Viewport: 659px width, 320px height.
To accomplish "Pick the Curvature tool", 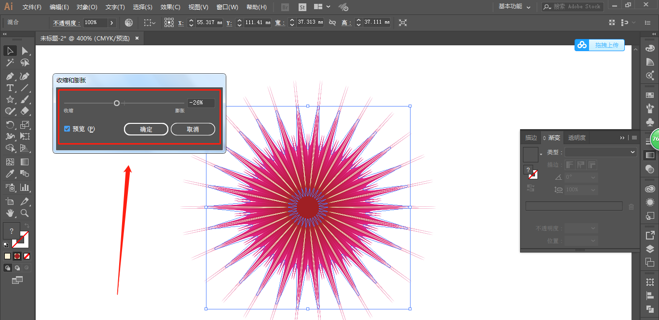I will tap(25, 76).
